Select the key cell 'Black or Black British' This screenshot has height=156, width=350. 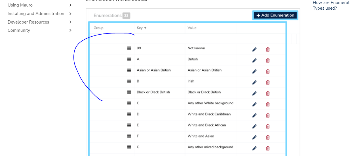coord(153,92)
